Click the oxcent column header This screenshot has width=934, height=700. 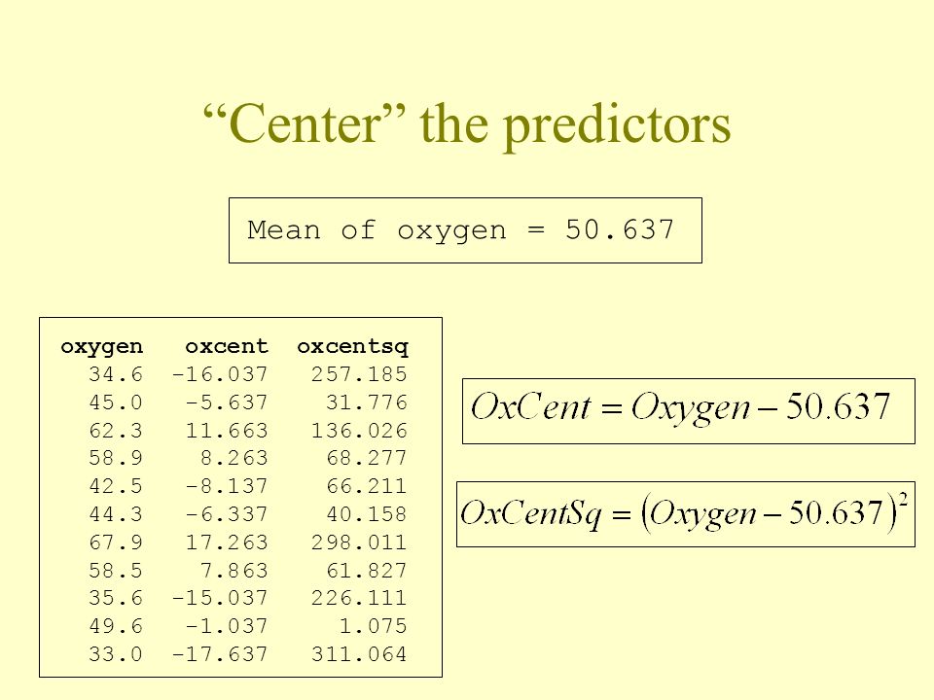[227, 346]
